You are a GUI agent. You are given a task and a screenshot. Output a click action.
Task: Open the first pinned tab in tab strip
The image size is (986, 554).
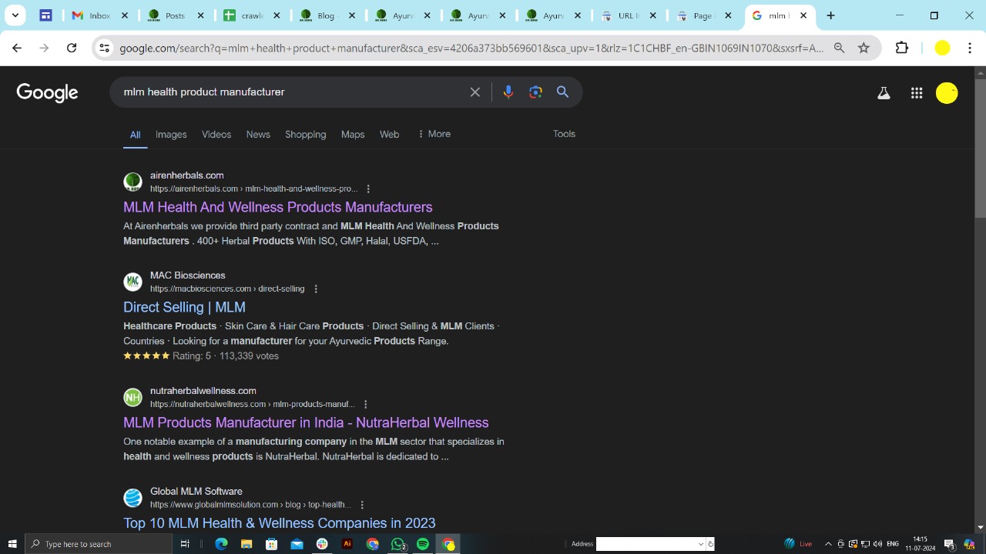45,15
